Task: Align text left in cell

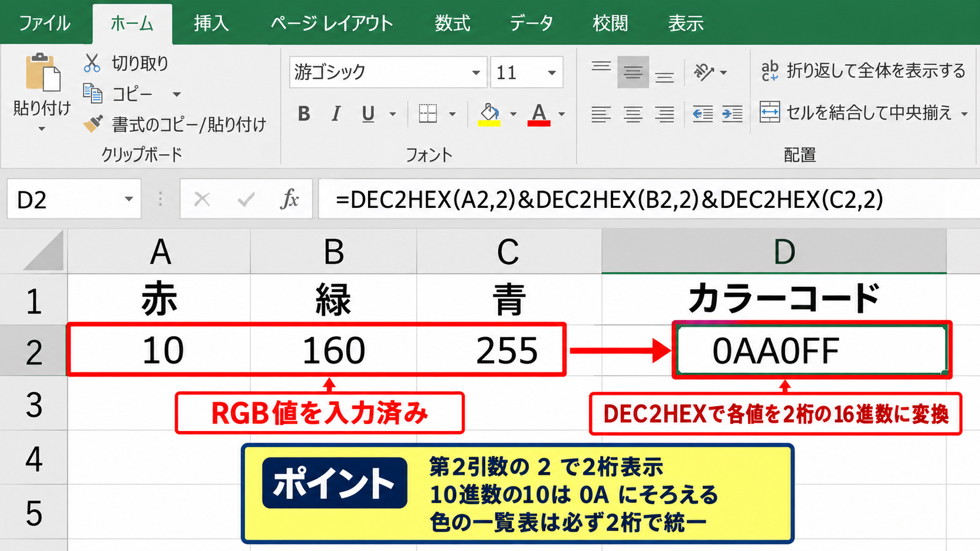Action: (x=601, y=114)
